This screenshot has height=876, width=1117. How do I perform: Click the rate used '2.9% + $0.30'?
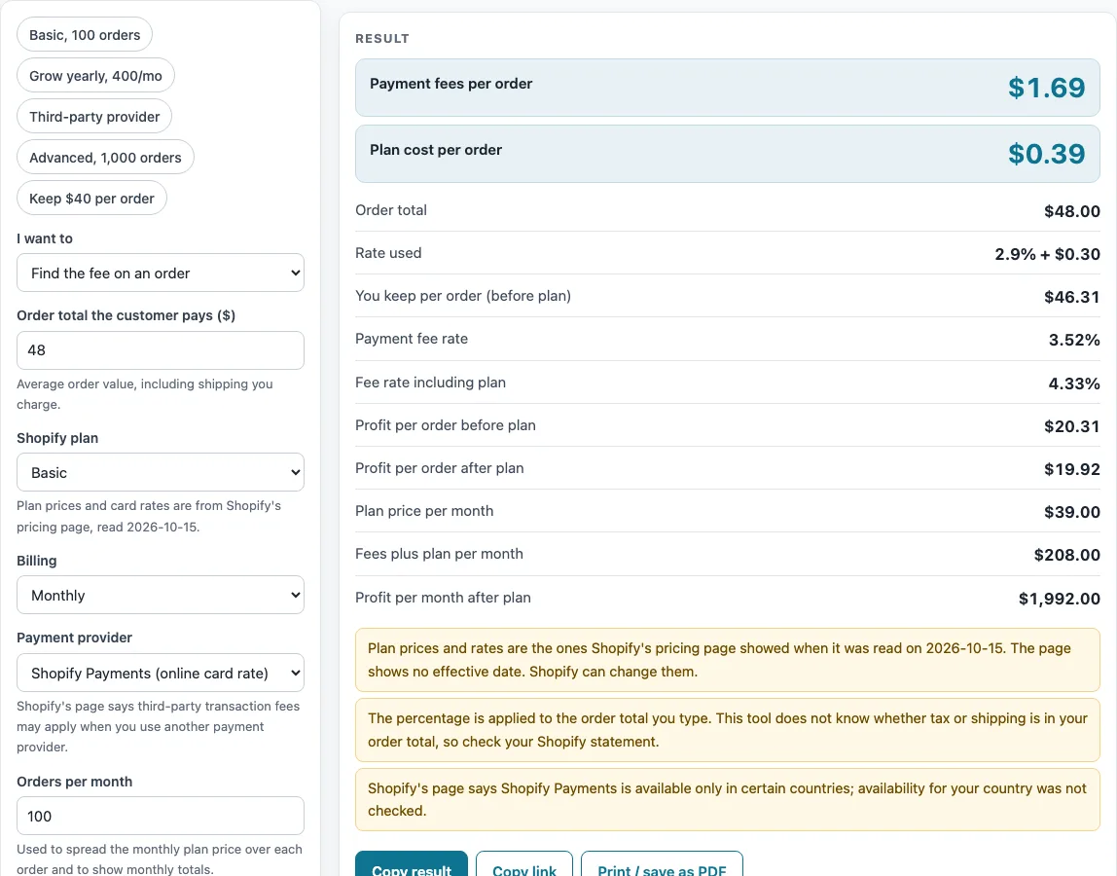(x=1047, y=254)
